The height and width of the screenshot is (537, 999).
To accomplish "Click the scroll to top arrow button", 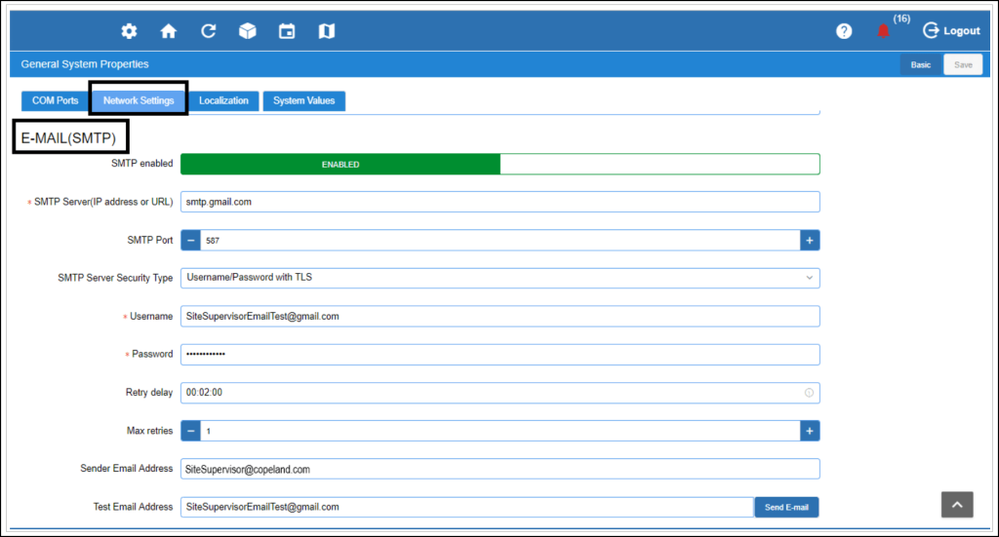I will 957,504.
